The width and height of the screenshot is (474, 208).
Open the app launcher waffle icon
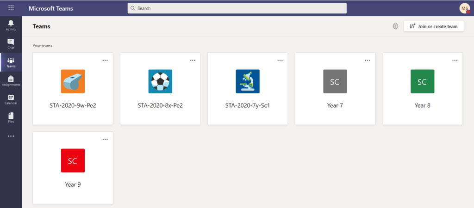click(11, 8)
